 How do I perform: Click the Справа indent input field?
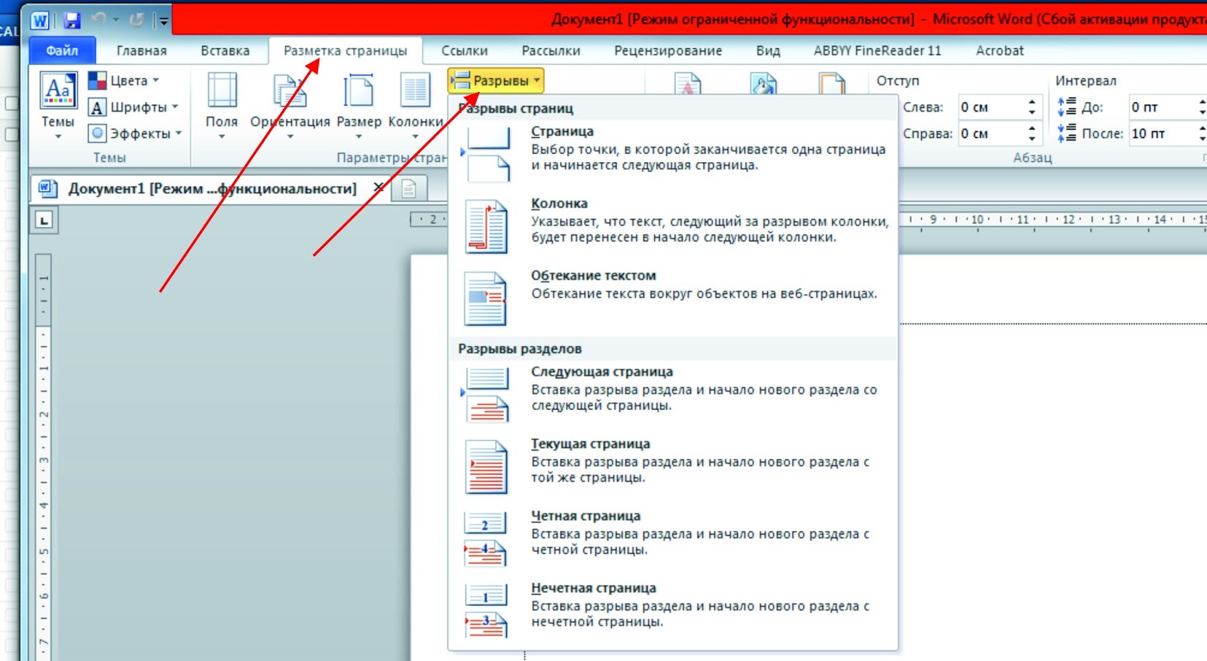[x=990, y=133]
